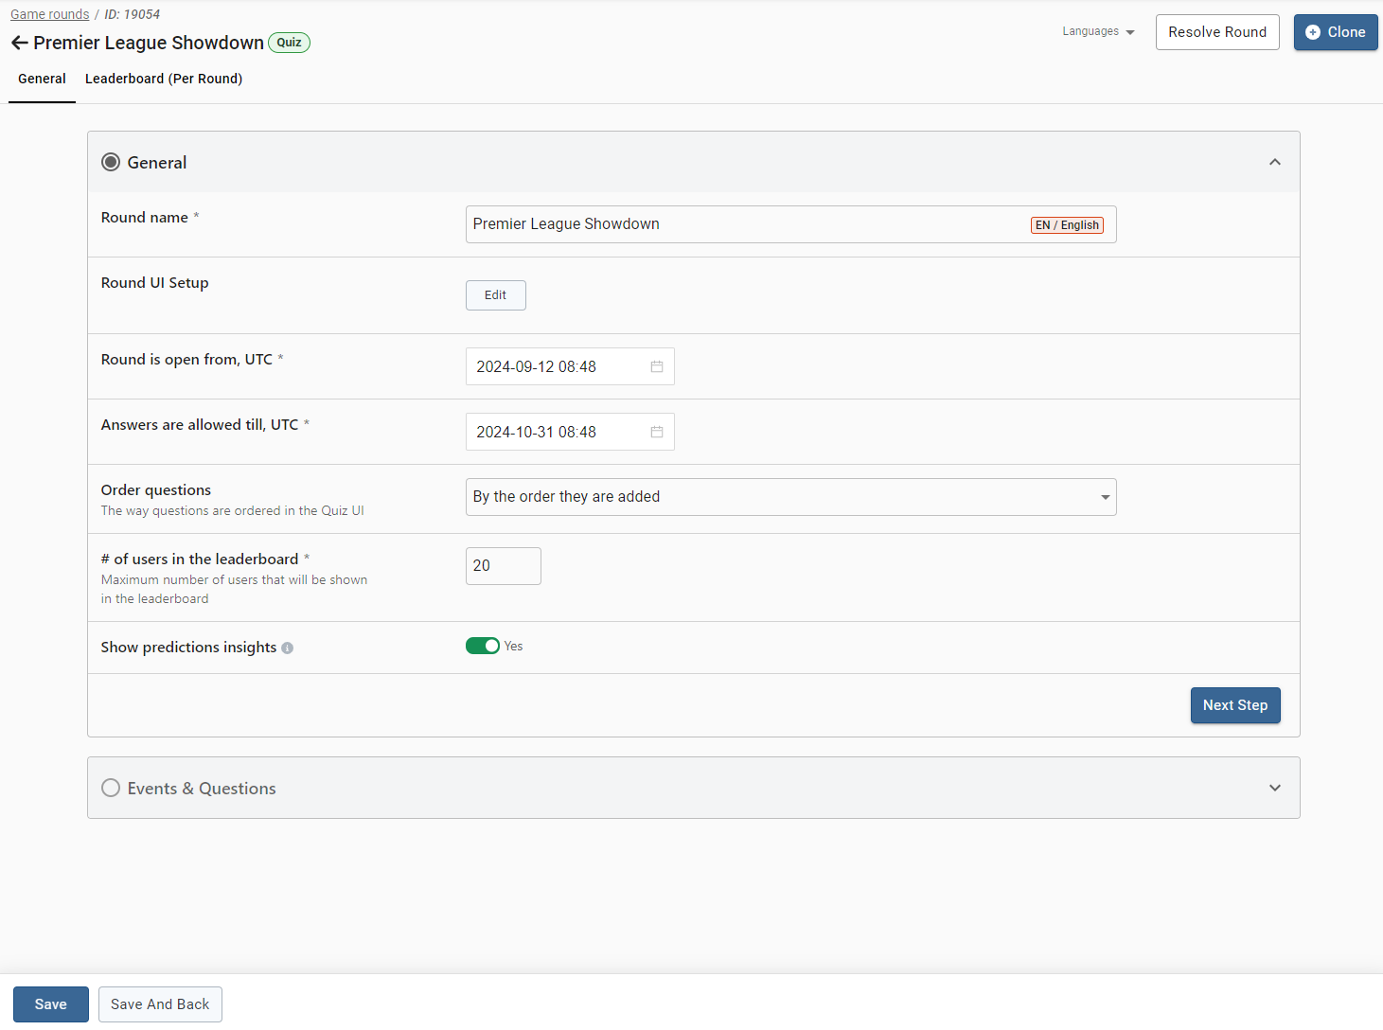The width and height of the screenshot is (1383, 1030).
Task: Select the General tab
Action: click(x=42, y=79)
